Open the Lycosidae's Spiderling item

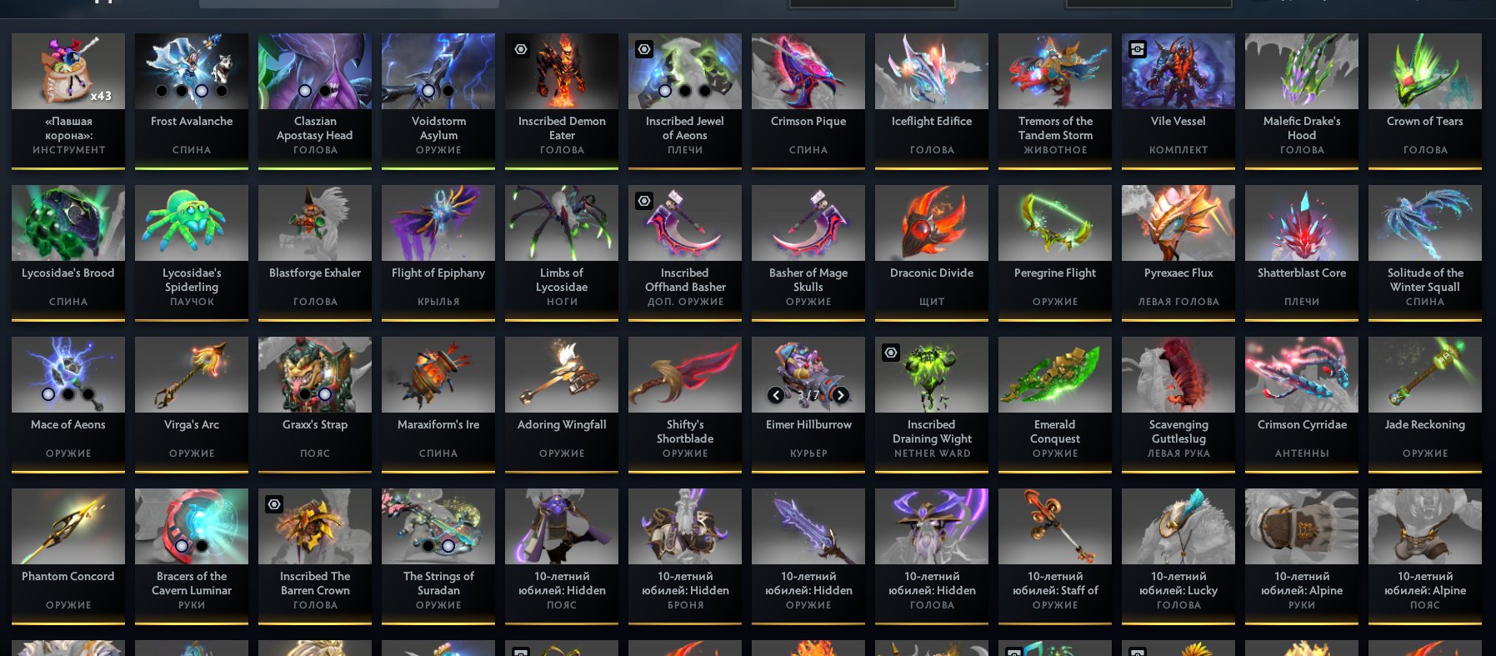click(192, 253)
